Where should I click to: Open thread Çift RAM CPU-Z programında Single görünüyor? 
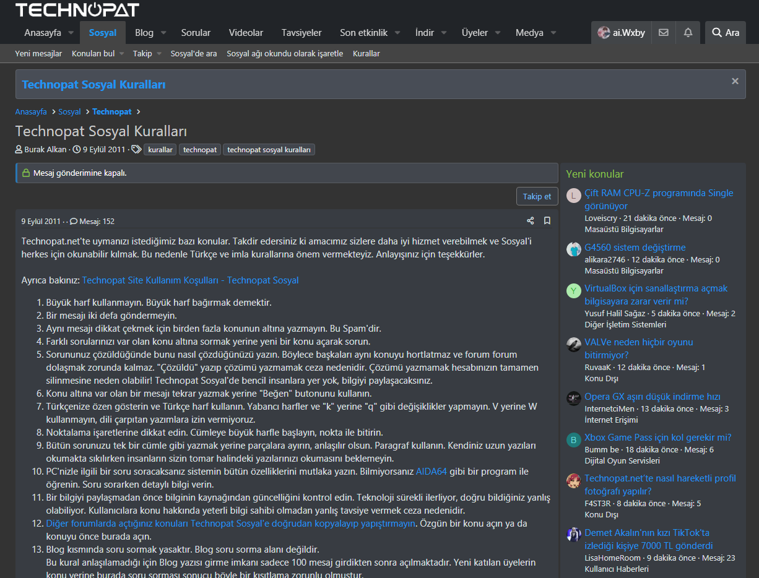point(659,199)
